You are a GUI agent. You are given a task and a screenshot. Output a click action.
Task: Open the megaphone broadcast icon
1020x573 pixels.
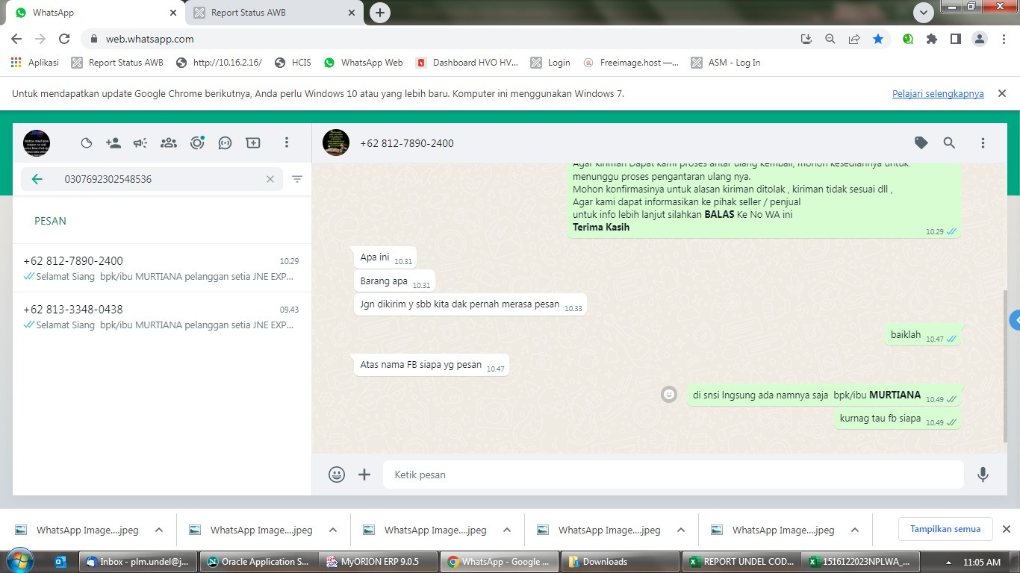[x=140, y=143]
